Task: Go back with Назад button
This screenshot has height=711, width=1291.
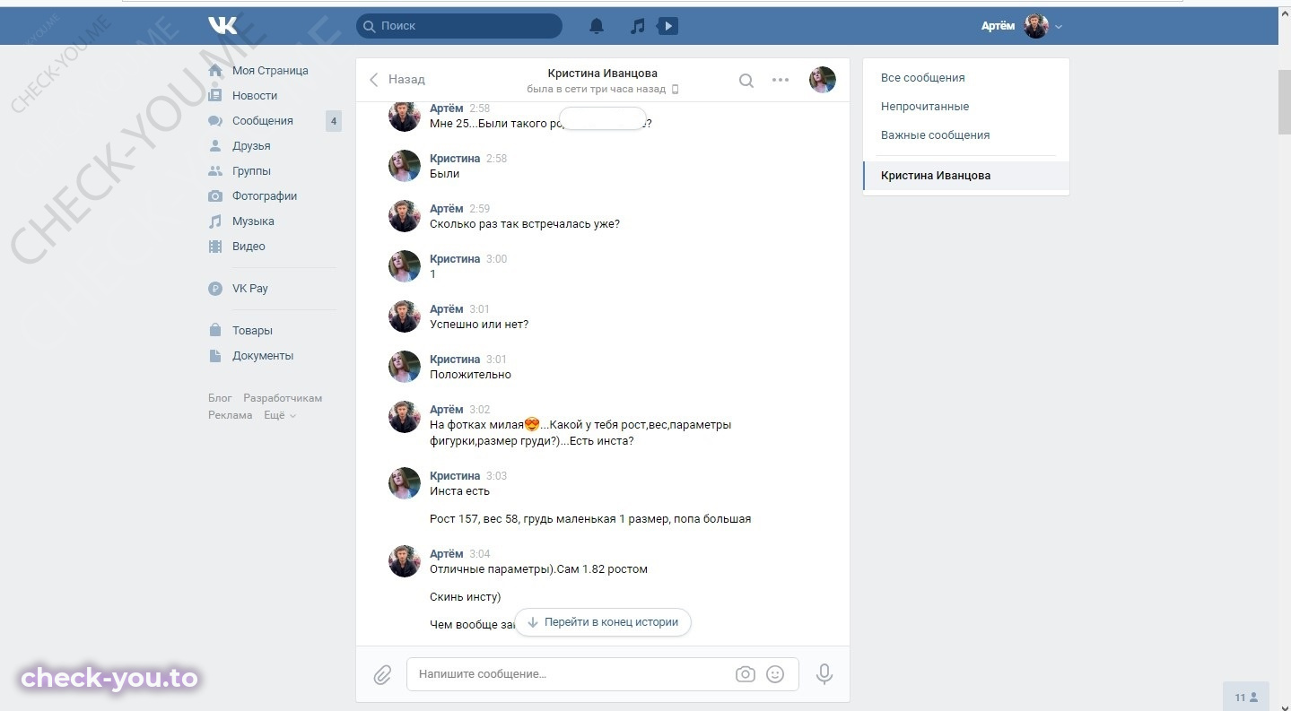Action: click(x=397, y=80)
